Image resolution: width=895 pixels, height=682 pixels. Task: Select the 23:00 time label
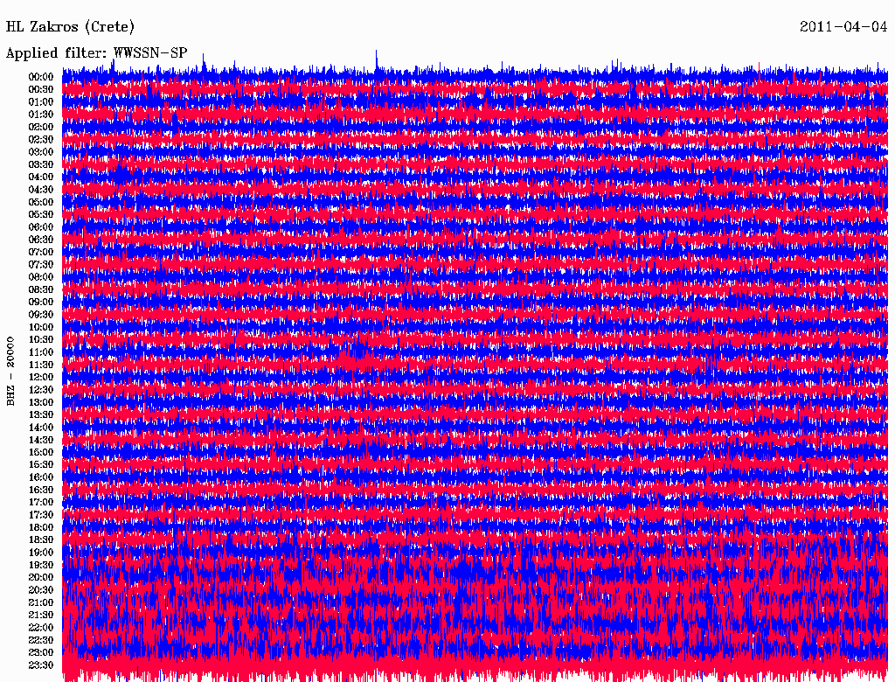coord(40,652)
